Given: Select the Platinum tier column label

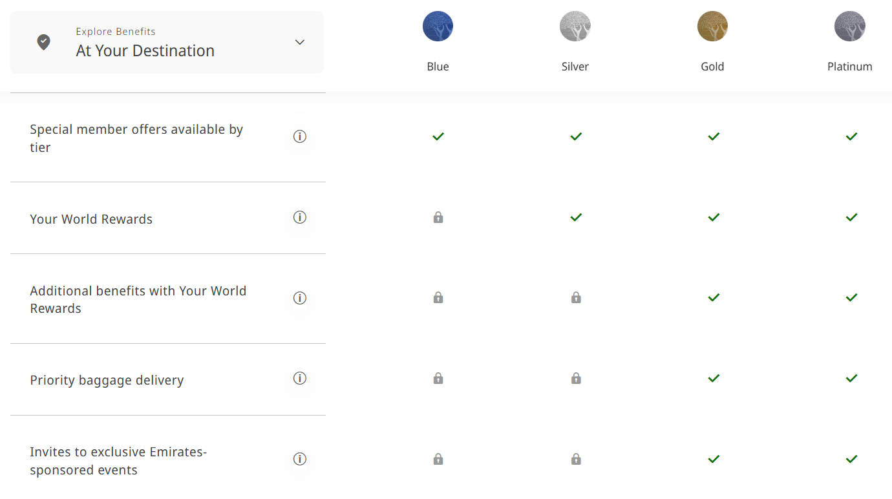Looking at the screenshot, I should pyautogui.click(x=850, y=67).
